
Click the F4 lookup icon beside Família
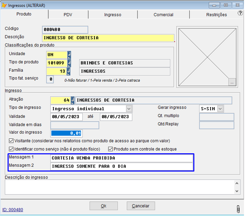tap(69, 71)
